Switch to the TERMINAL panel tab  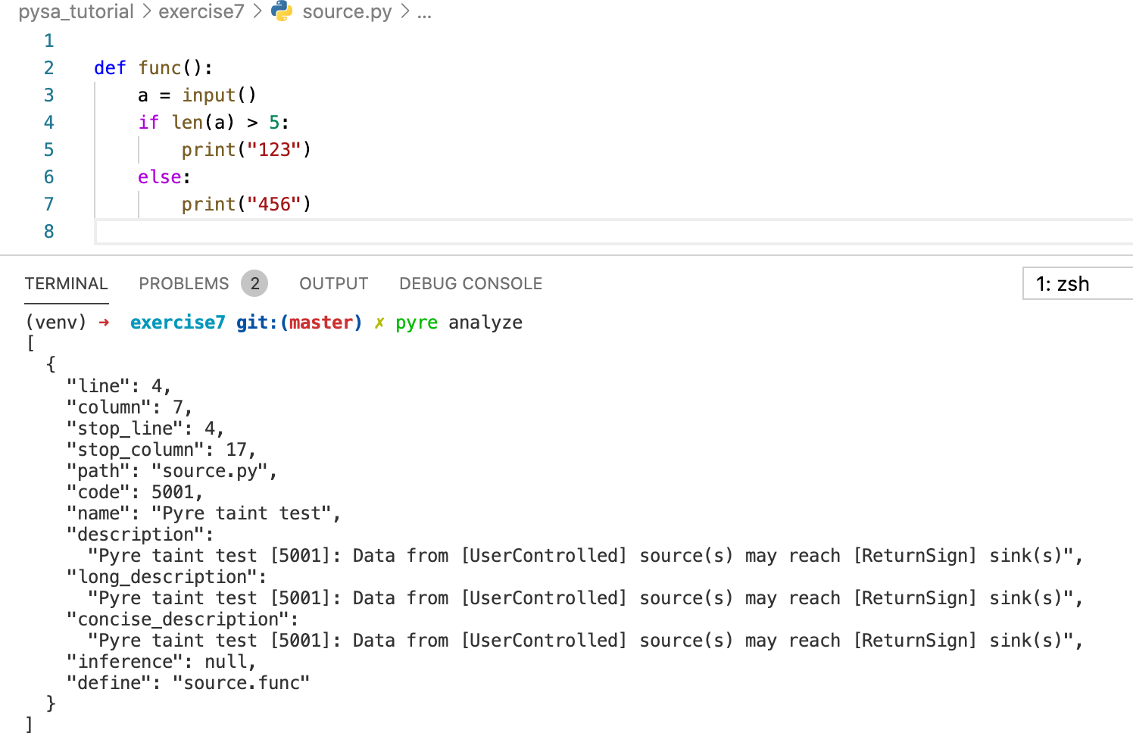click(67, 284)
